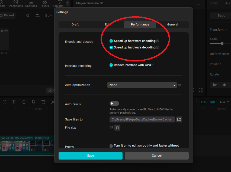Save the settings
This screenshot has height=172, width=231.
pos(91,156)
